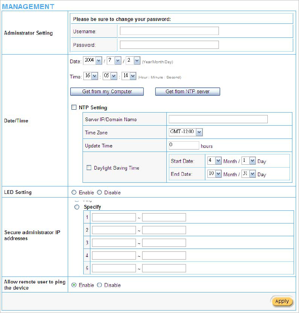299x313 pixels.
Task: Click the Server IP/Domain Name field
Action: [218, 119]
